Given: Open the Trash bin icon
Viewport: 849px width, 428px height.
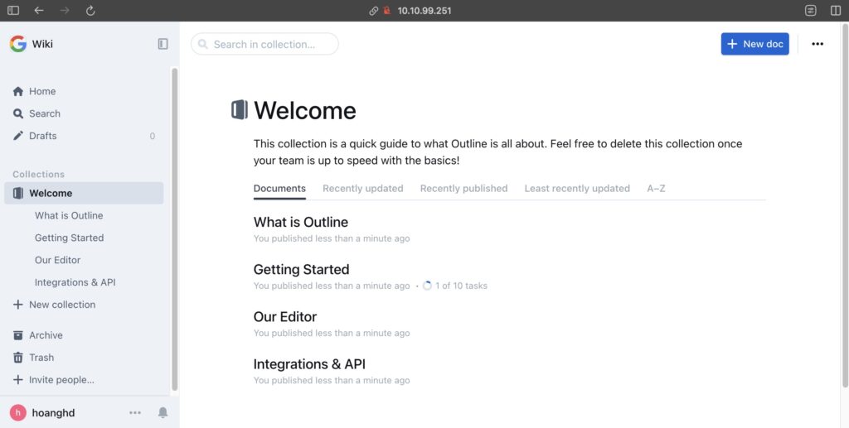Looking at the screenshot, I should click(18, 357).
